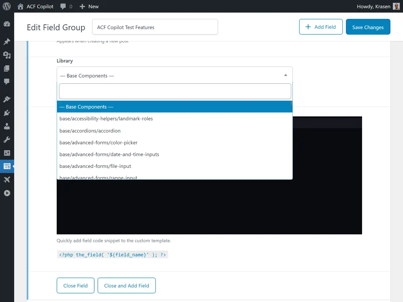Viewport: 403px width, 302px height.
Task: Open the Pages icon in sidebar
Action: [x=7, y=68]
